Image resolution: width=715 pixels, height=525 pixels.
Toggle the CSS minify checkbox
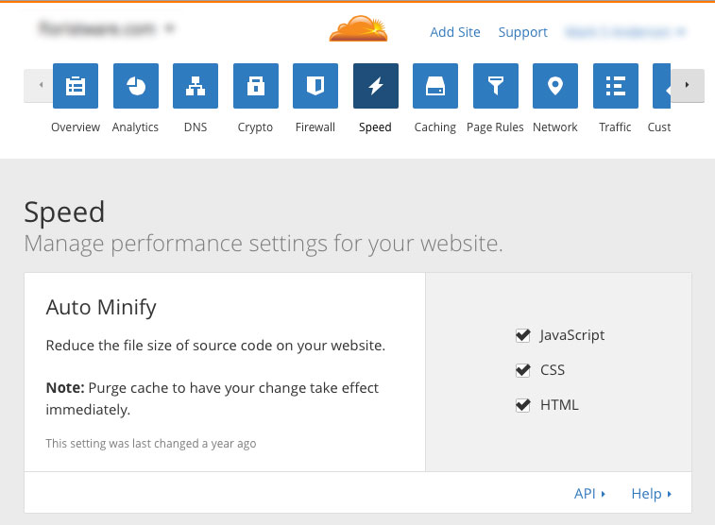pos(522,370)
